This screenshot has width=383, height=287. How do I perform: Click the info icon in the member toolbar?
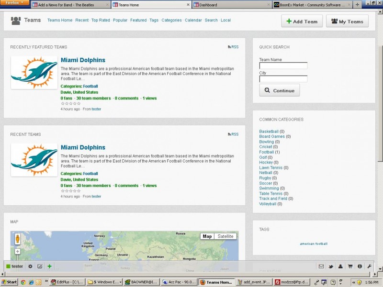360,266
